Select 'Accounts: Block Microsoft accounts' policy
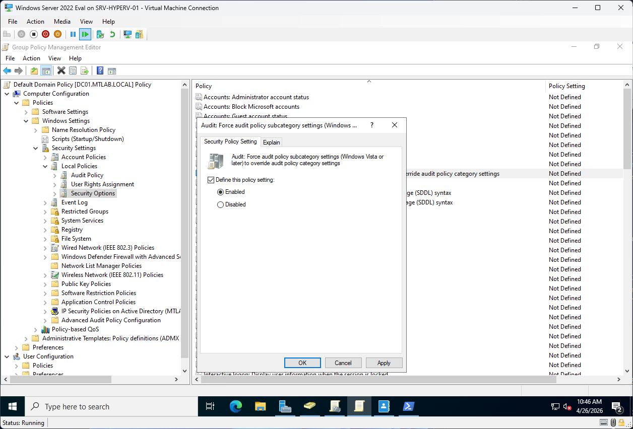The height and width of the screenshot is (429, 633). pos(251,107)
